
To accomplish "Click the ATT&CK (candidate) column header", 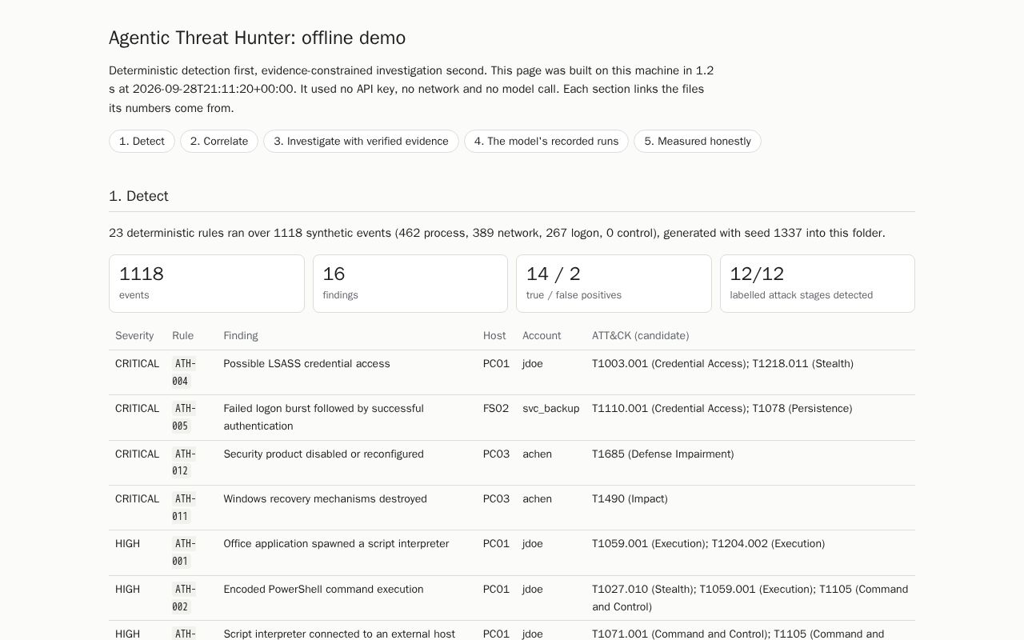I will pos(640,335).
